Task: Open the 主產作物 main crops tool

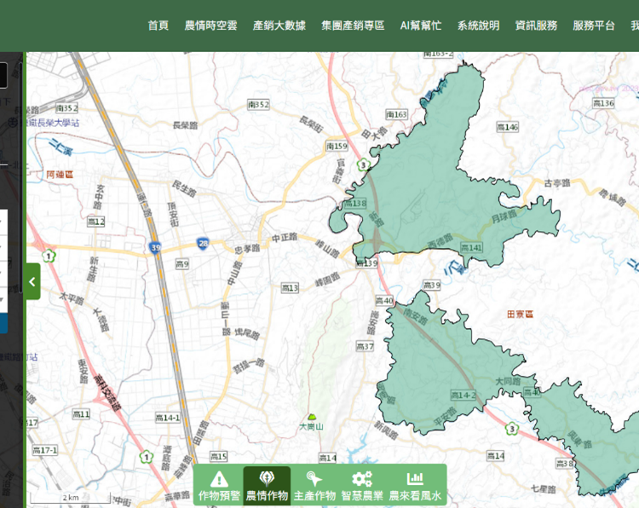Action: tap(314, 484)
